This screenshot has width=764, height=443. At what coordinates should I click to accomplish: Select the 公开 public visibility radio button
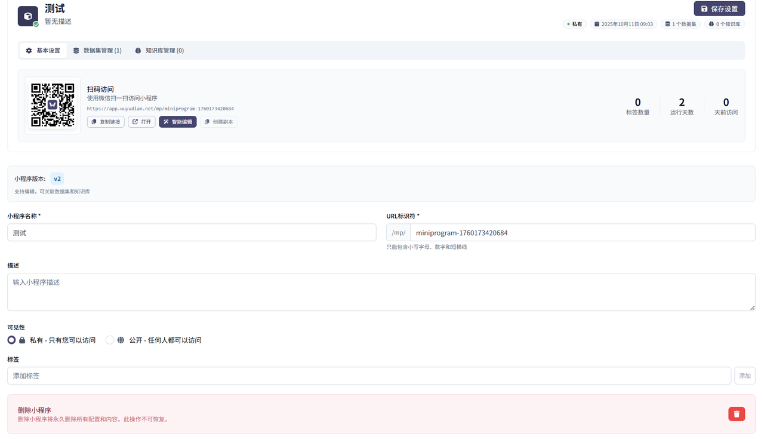pos(110,340)
